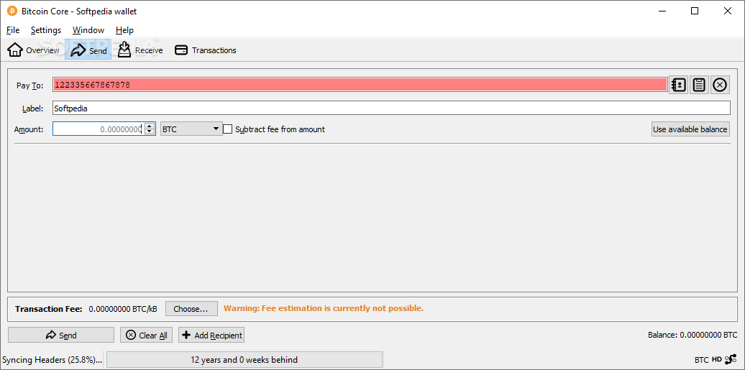Click the Label field containing Softpedia
This screenshot has width=745, height=370.
pos(391,108)
